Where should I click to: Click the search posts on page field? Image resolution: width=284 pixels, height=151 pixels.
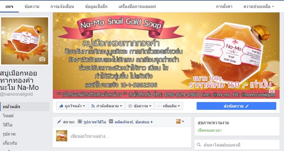[237, 145]
